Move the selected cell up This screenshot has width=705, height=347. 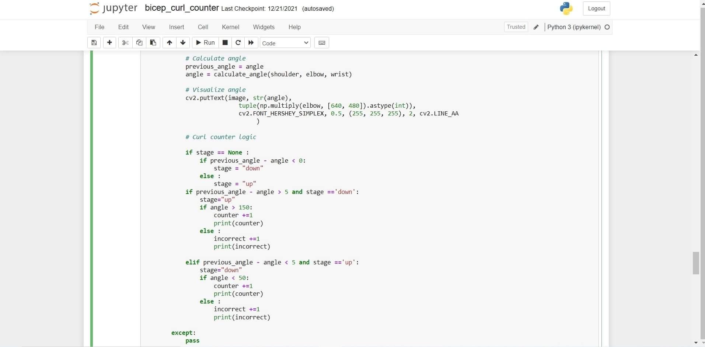pos(169,42)
